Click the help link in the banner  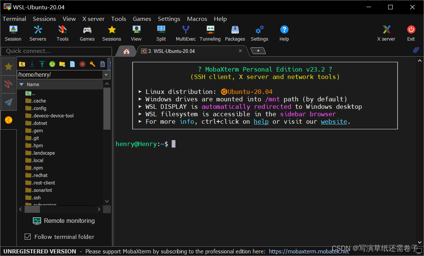pyautogui.click(x=261, y=122)
